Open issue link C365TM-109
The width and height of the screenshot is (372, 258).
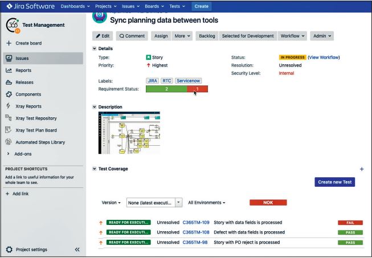[196, 222]
